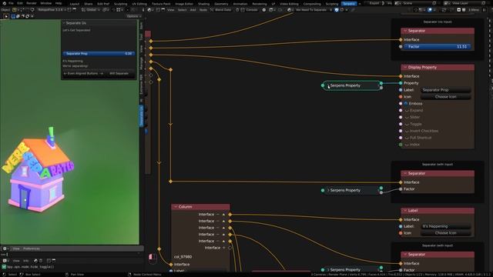Toggle the Expand checkbox

[x=407, y=111]
